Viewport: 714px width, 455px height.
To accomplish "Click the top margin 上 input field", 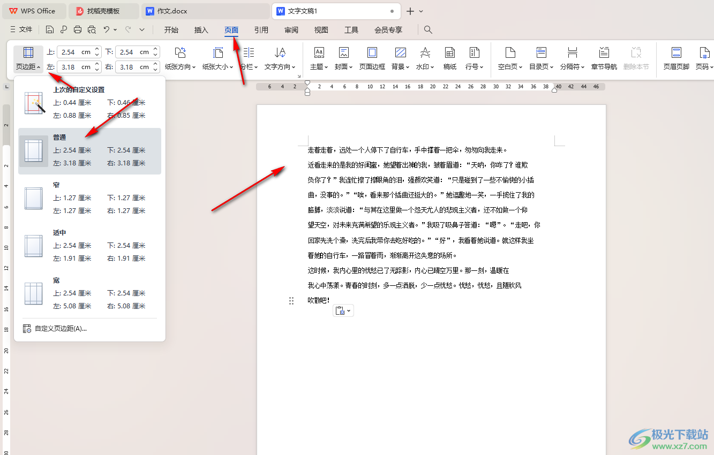I will tap(75, 52).
